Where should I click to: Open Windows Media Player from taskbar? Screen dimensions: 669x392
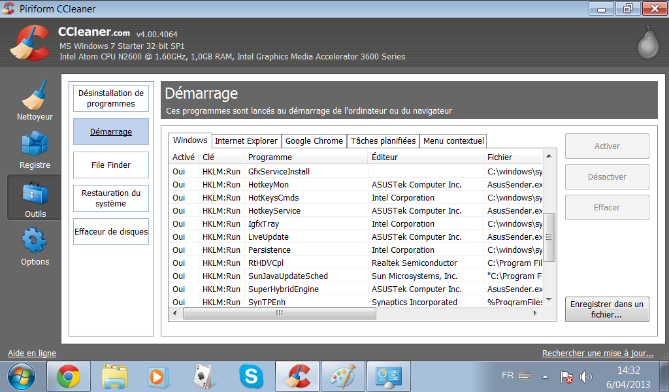point(157,377)
